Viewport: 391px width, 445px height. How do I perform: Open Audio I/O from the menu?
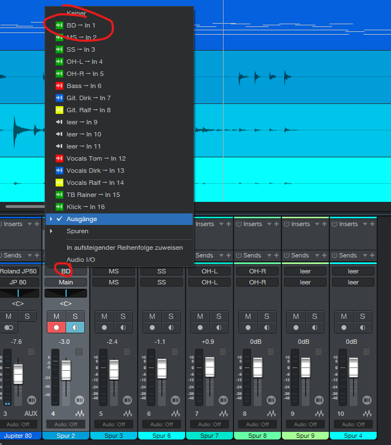point(80,259)
